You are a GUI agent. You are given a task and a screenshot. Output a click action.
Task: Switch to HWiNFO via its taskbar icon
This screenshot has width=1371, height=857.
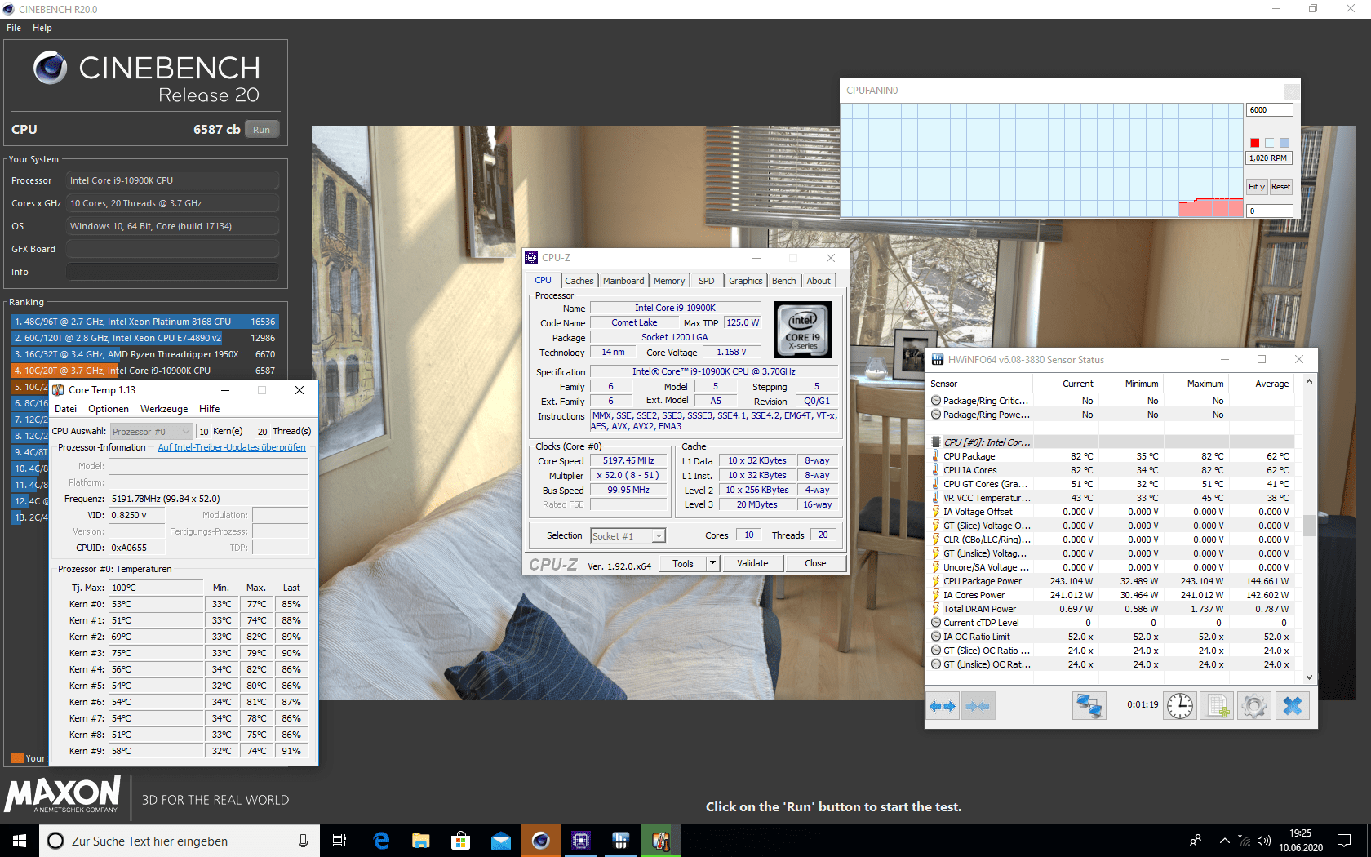point(621,841)
